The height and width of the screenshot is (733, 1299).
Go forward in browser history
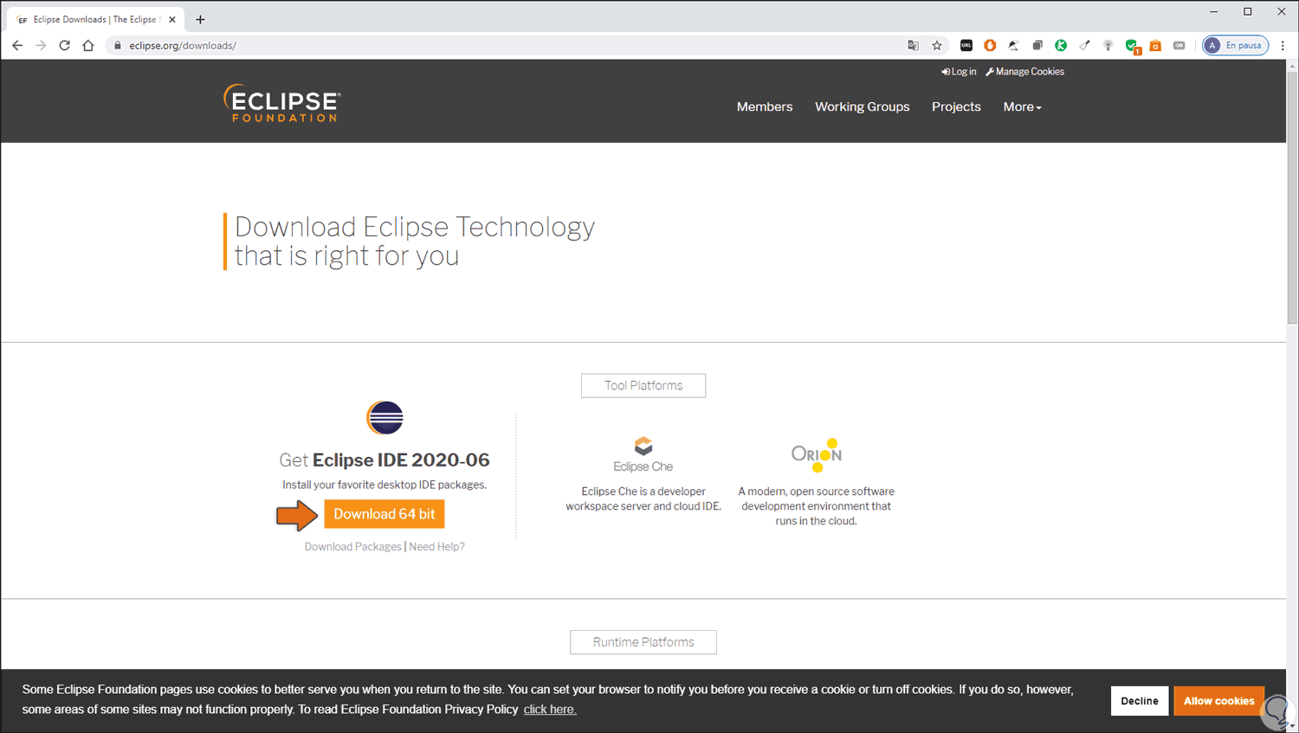point(41,45)
